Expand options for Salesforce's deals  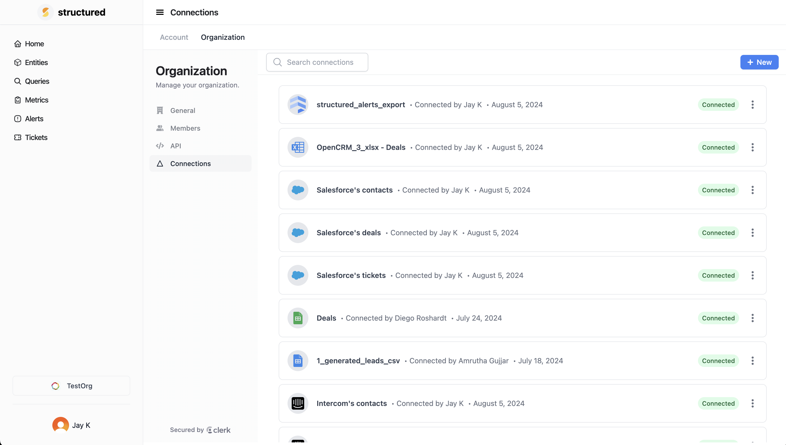pyautogui.click(x=752, y=232)
